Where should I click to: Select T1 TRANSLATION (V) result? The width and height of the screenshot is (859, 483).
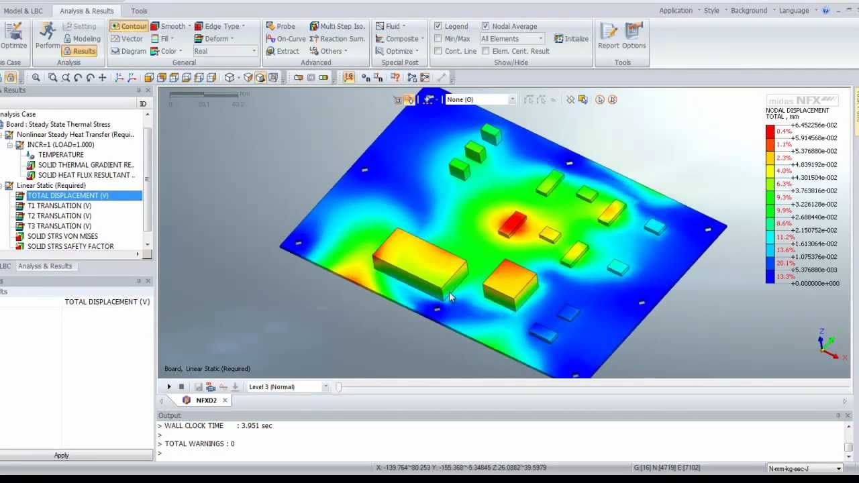(59, 206)
